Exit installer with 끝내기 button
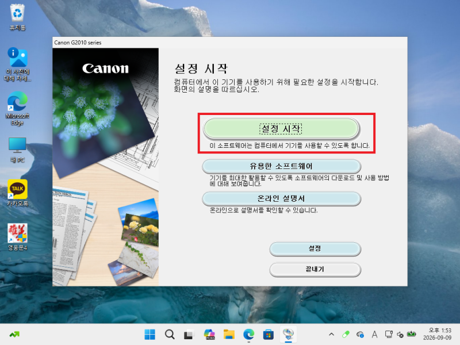The image size is (460, 345). point(315,269)
